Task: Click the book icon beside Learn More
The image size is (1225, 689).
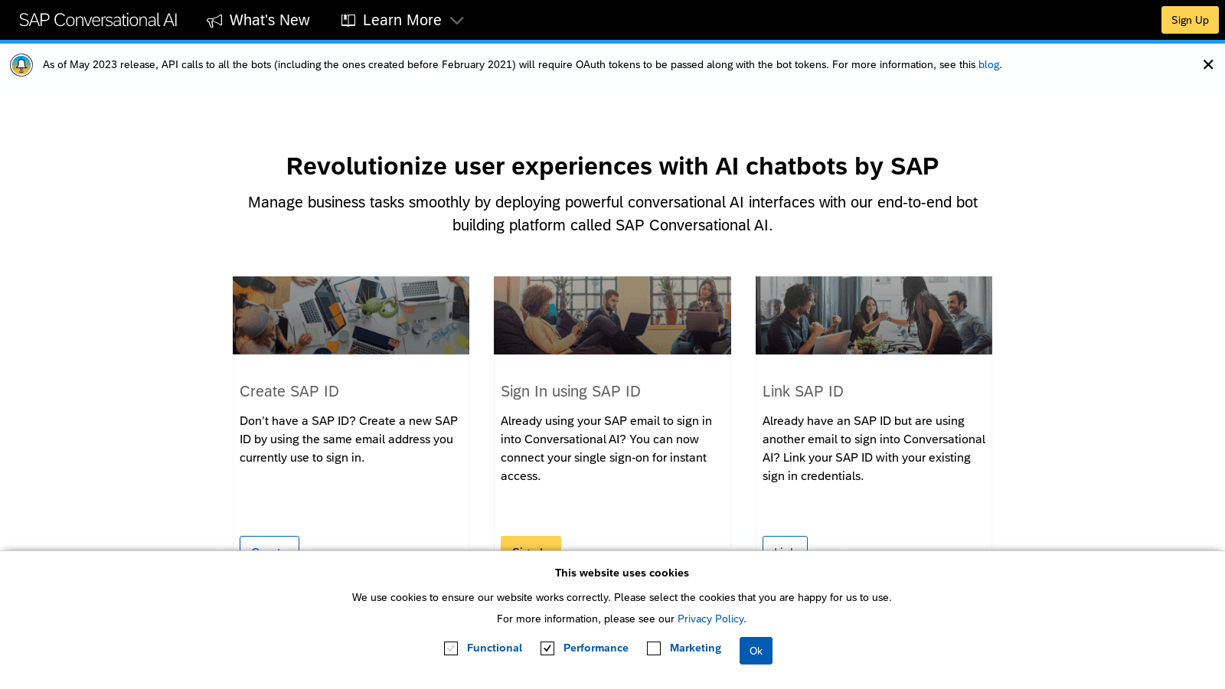Action: point(348,21)
